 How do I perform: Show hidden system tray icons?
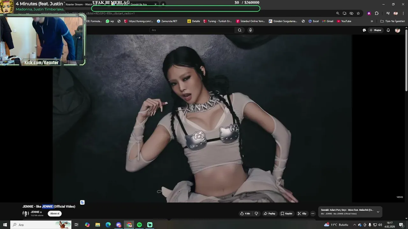(x=354, y=225)
